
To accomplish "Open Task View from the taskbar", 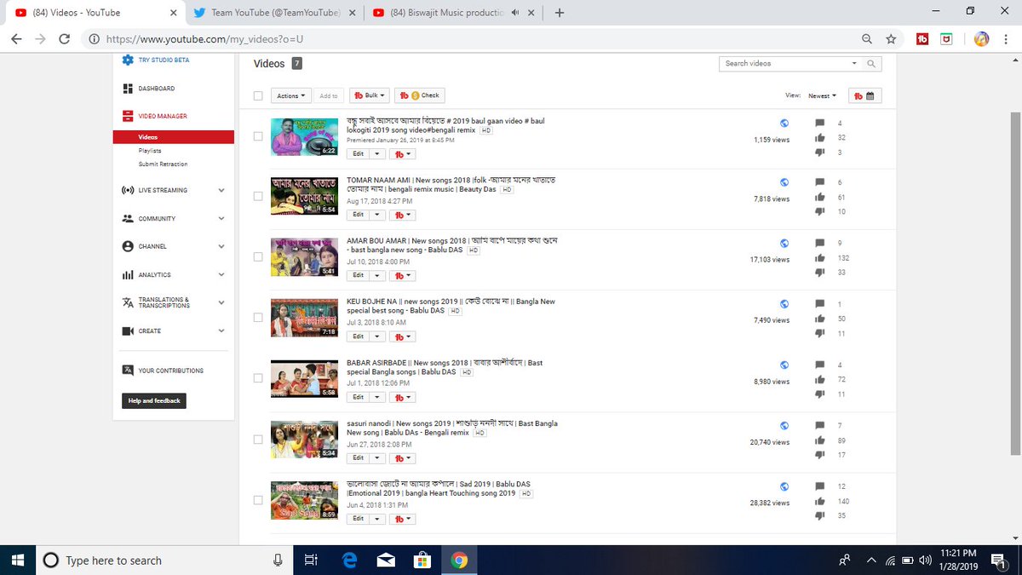I will click(311, 560).
